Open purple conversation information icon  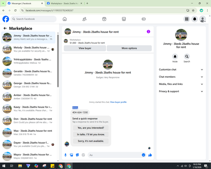[x=149, y=32]
